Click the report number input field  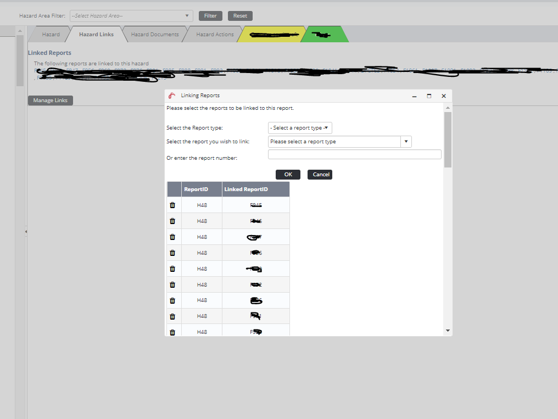click(354, 155)
